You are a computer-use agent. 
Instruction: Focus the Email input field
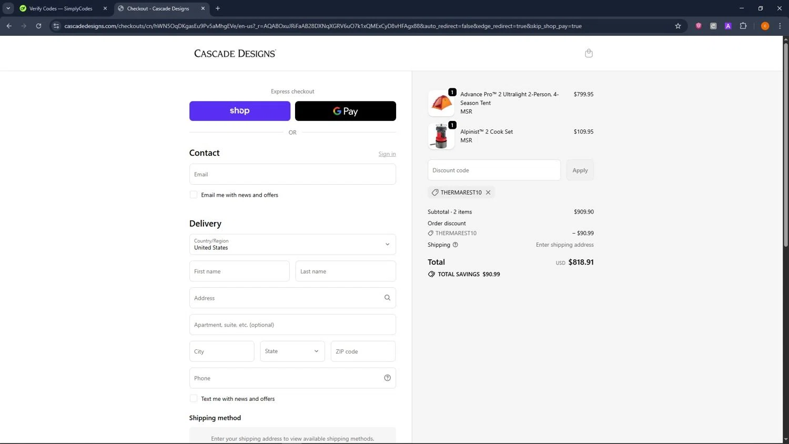tap(292, 174)
